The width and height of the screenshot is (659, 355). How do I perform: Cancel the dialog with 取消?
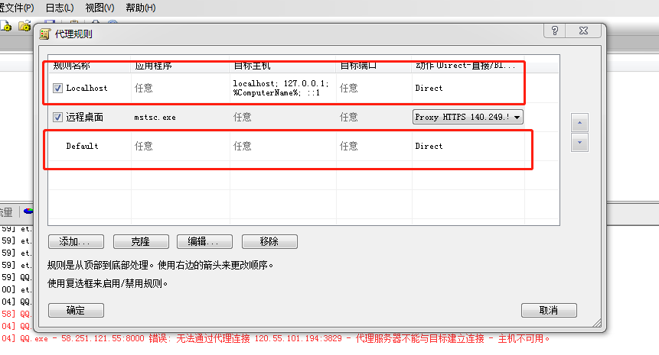[x=549, y=310]
